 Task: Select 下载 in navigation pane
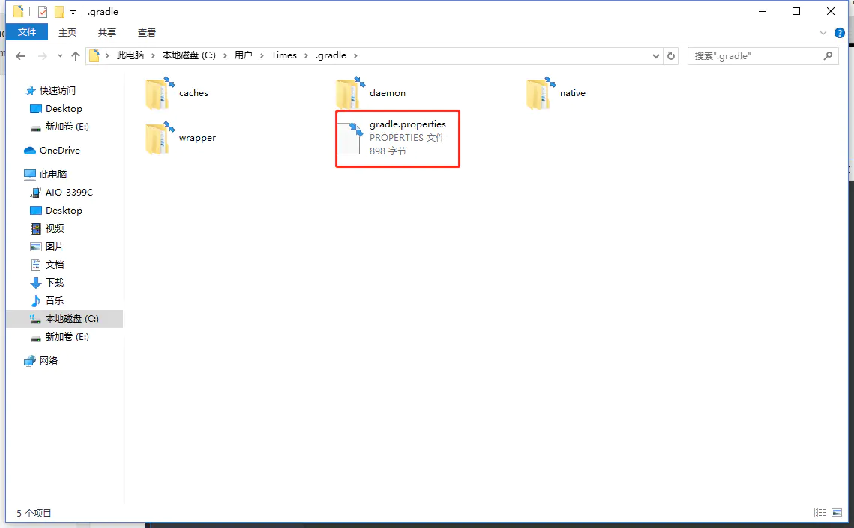click(x=55, y=282)
